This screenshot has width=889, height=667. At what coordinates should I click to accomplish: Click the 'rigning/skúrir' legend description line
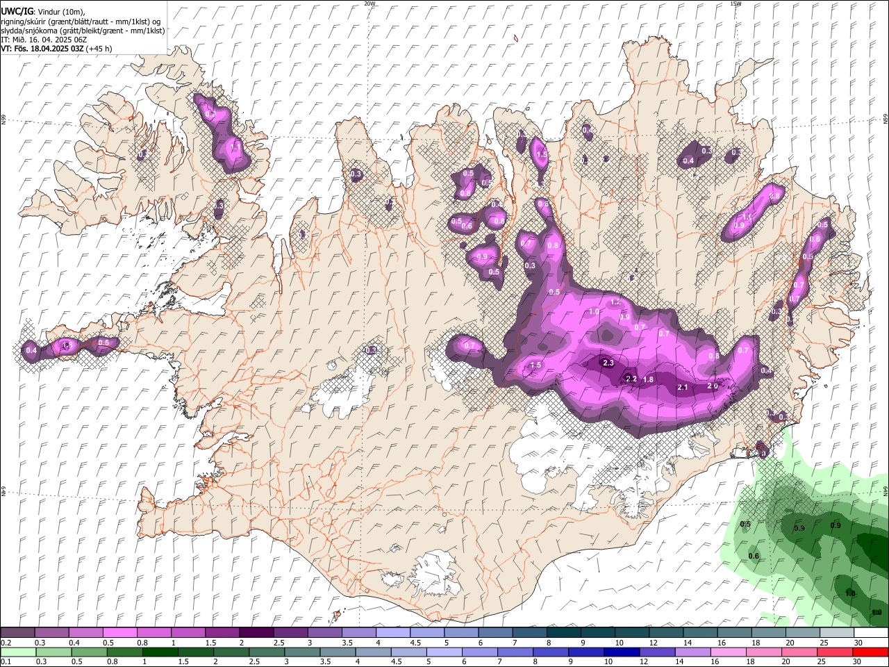click(x=81, y=22)
